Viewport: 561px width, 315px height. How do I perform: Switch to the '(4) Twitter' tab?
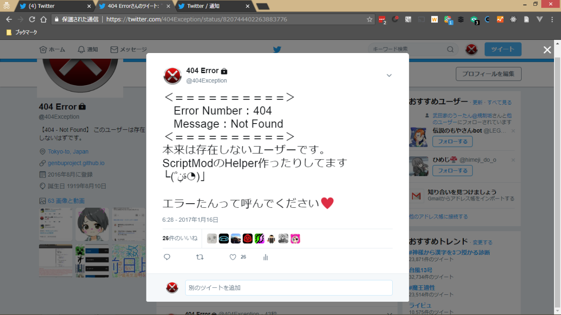point(53,6)
